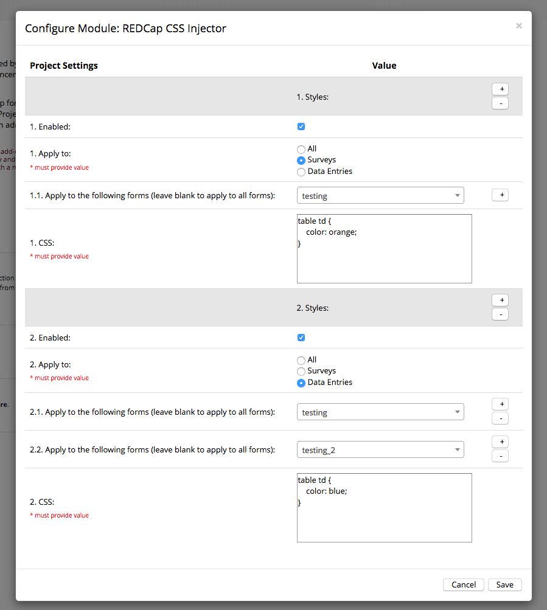Click the 2. Apply to label

(51, 364)
